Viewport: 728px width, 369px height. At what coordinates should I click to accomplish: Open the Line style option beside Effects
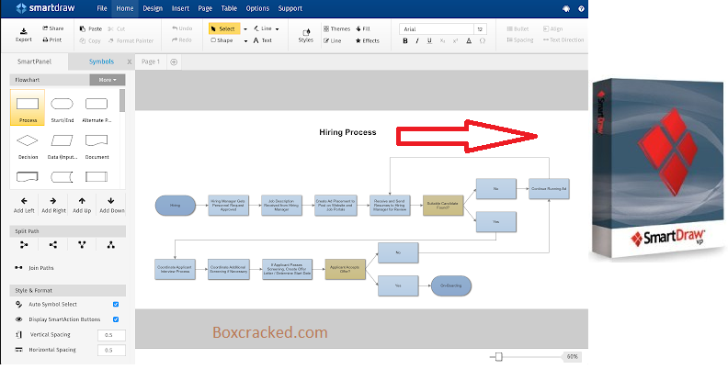[x=333, y=40]
